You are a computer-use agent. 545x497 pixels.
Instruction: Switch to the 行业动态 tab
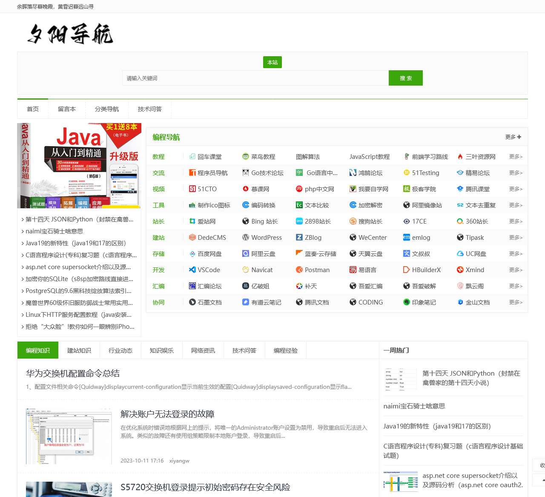point(120,350)
